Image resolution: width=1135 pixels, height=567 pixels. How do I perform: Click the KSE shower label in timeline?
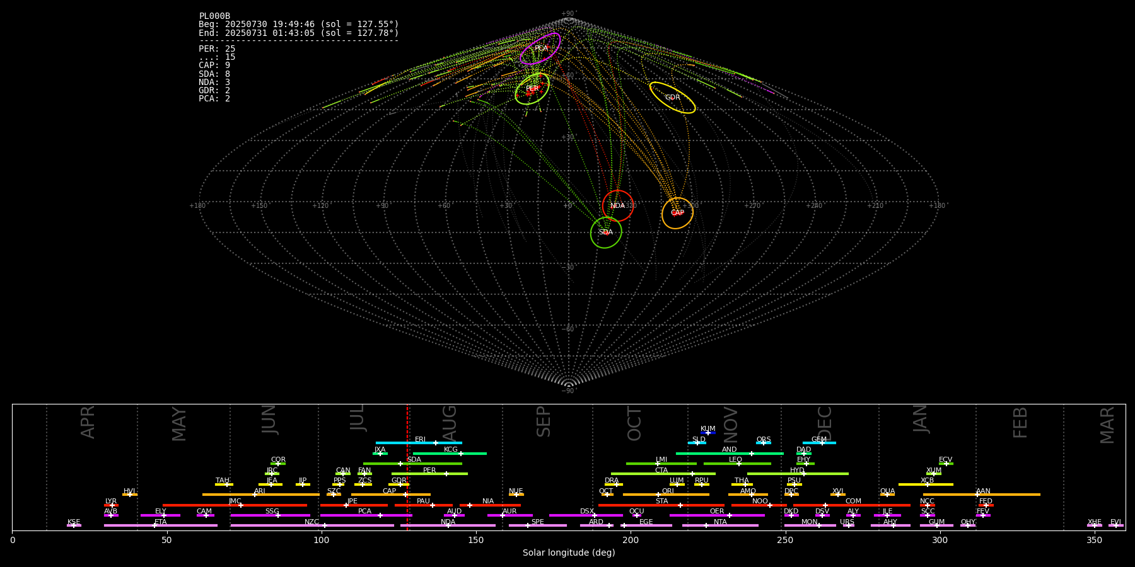[x=74, y=522]
